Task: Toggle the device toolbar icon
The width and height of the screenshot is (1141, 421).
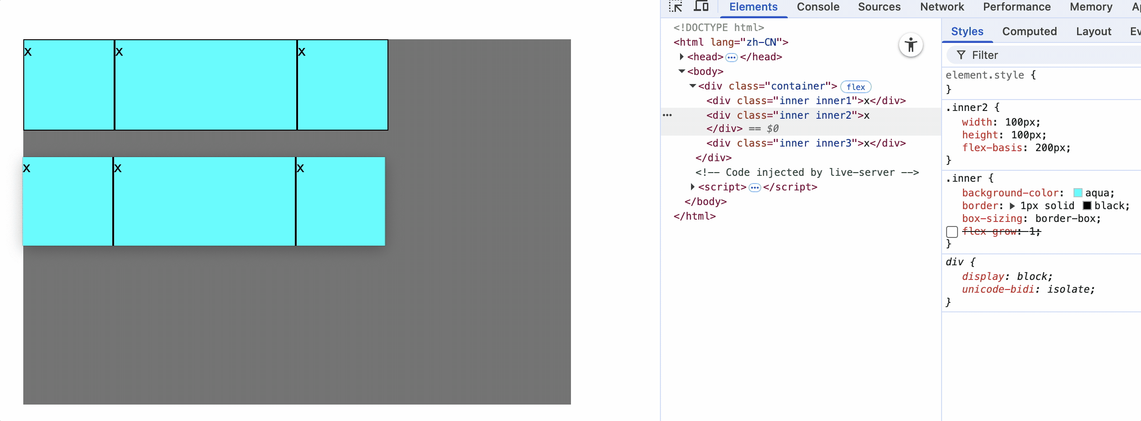Action: [x=701, y=6]
